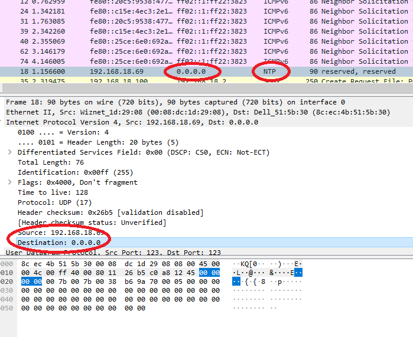Expand the Differentiated Services Field row

point(9,152)
